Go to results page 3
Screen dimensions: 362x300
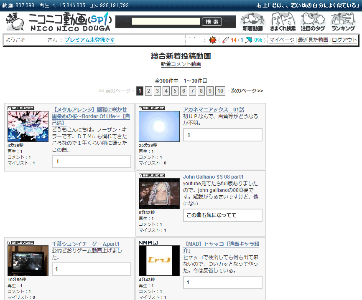point(158,91)
